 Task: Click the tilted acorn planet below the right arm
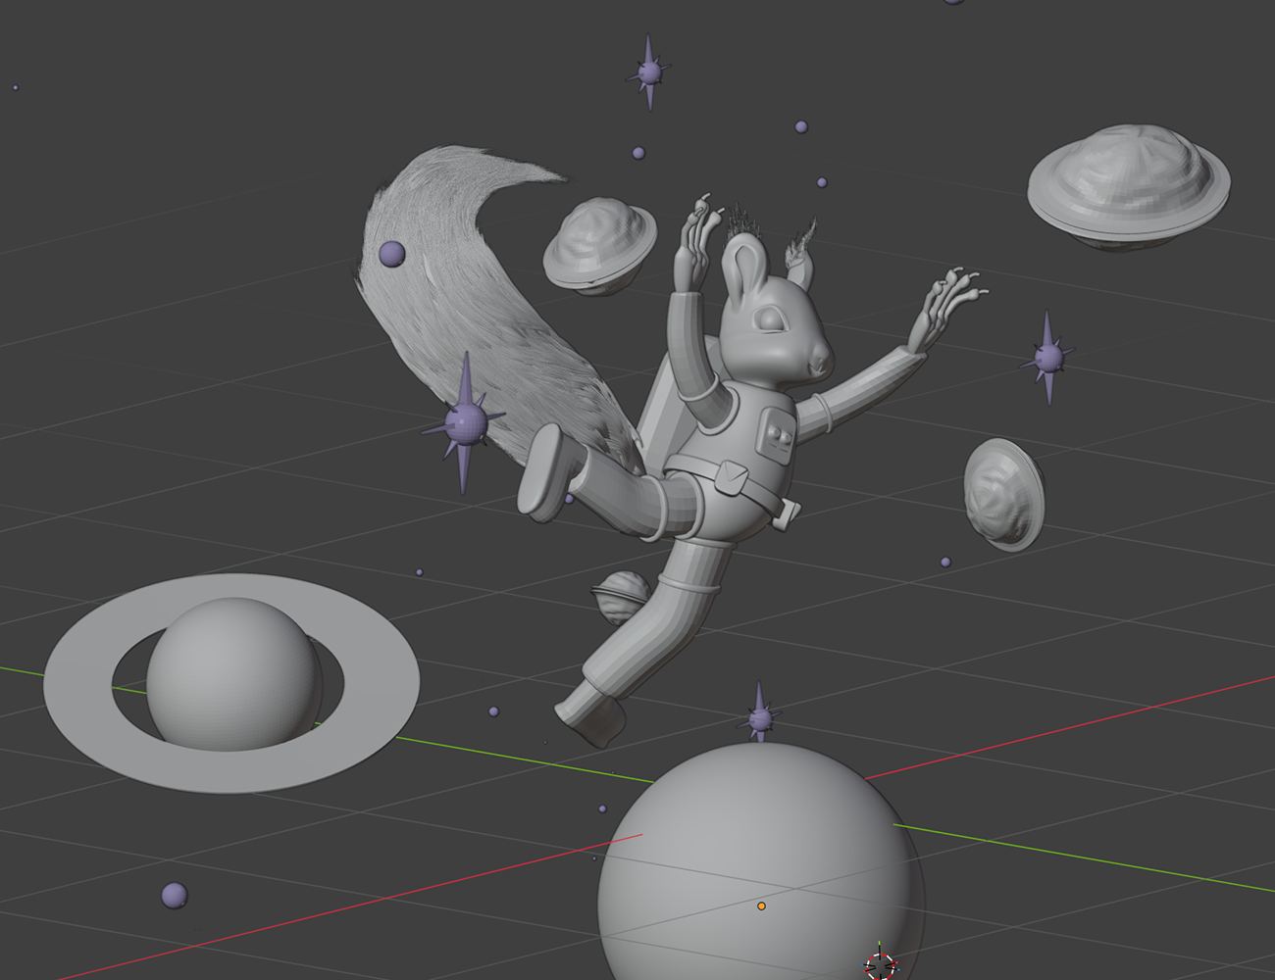tap(1003, 494)
